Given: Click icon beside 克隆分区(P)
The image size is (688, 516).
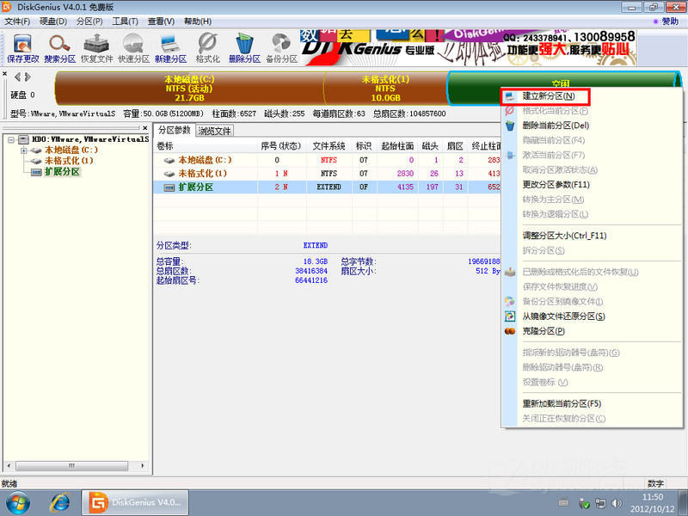Looking at the screenshot, I should point(509,331).
